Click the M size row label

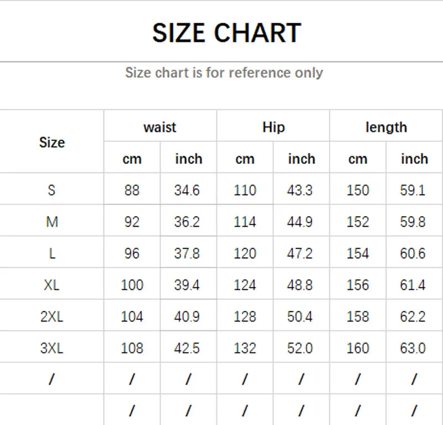pos(52,222)
